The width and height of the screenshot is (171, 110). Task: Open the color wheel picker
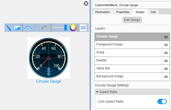[73, 28]
